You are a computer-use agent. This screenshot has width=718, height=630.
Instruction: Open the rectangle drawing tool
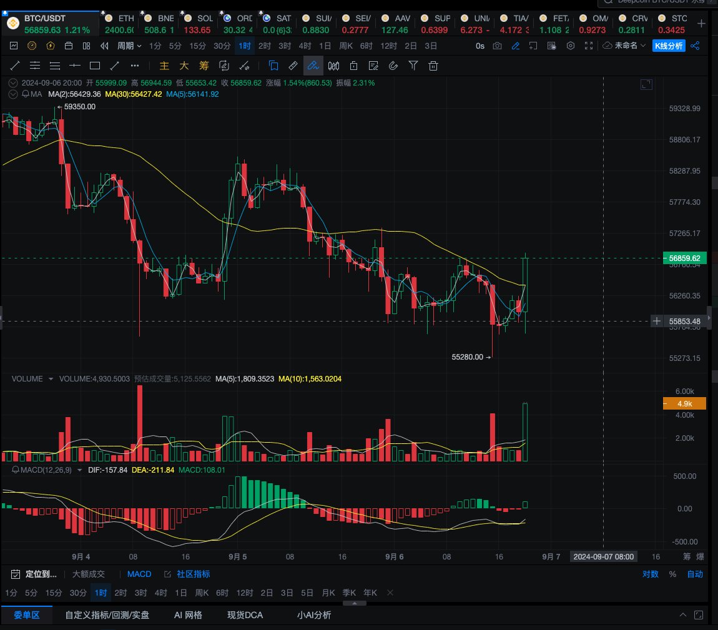[x=94, y=65]
